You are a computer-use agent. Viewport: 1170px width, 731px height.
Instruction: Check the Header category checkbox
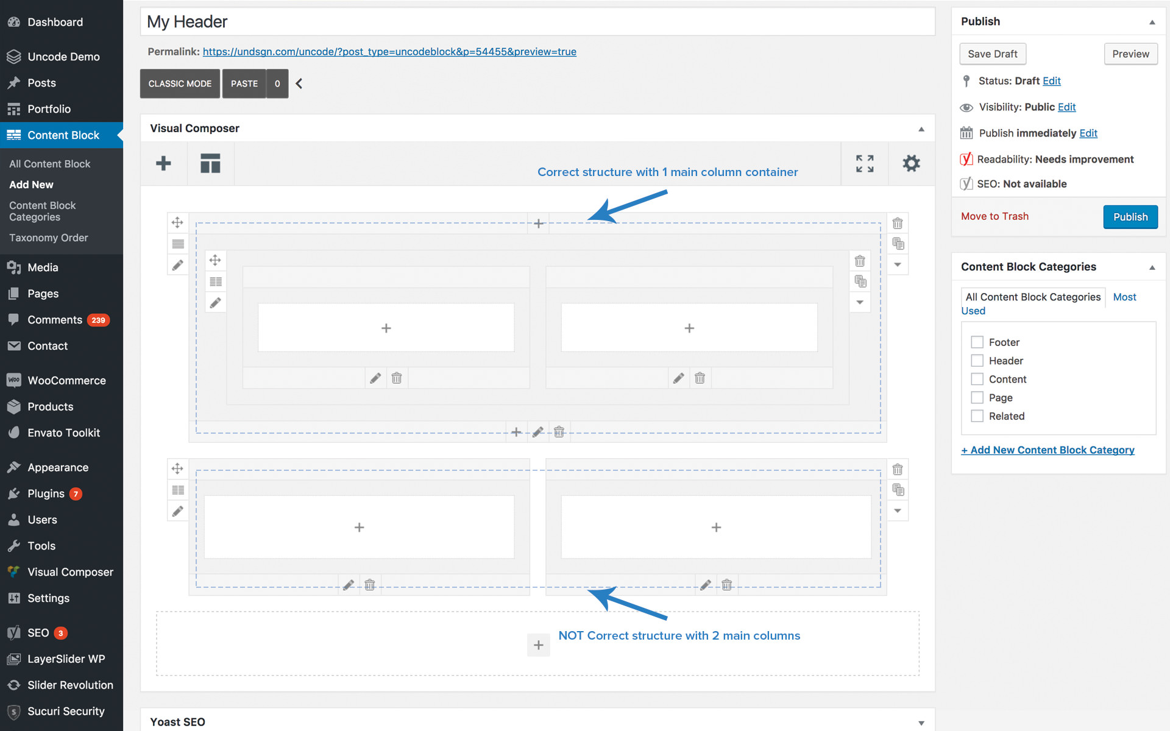(x=977, y=361)
